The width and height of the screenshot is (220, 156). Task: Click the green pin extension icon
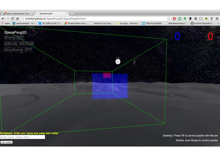[185, 19]
